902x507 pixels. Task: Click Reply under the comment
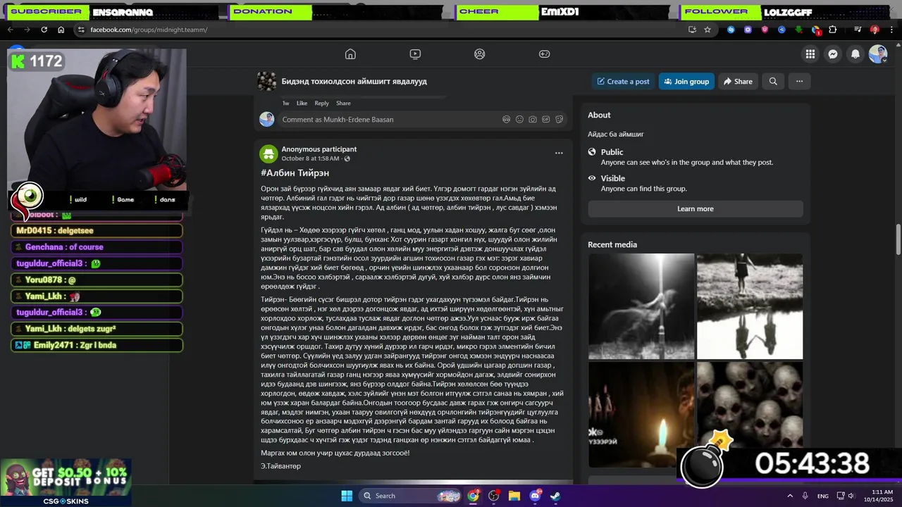(321, 103)
